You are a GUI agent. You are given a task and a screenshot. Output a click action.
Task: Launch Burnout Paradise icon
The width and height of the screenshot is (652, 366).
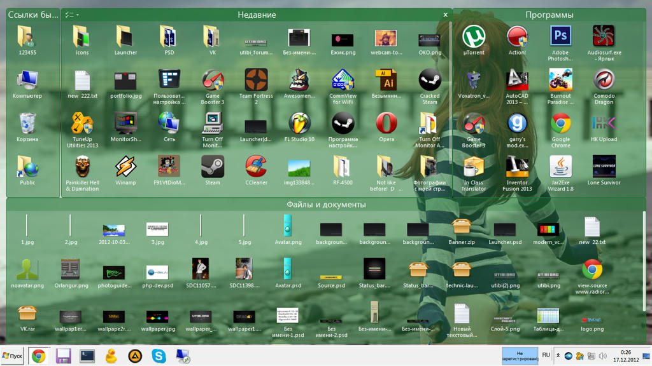pyautogui.click(x=560, y=86)
